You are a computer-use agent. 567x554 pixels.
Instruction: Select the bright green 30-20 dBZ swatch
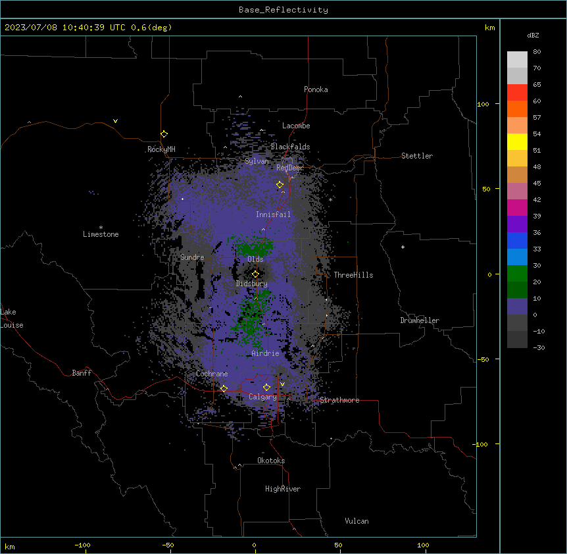517,274
